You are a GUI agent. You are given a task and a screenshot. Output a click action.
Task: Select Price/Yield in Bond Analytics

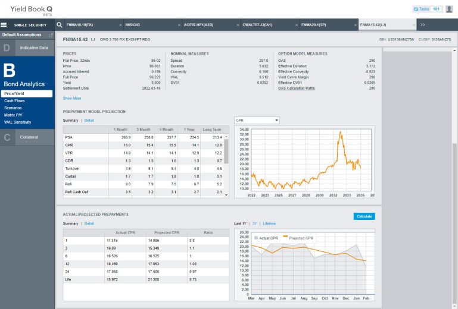(27, 93)
